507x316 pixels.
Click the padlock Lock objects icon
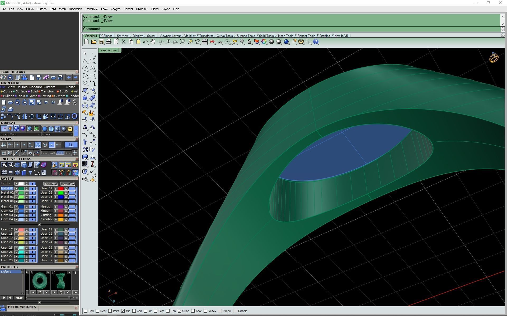[x=249, y=42]
